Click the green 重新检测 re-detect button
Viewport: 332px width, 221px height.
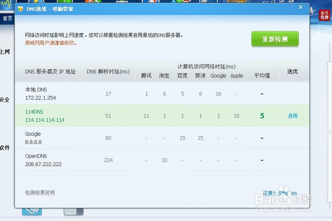pos(275,39)
